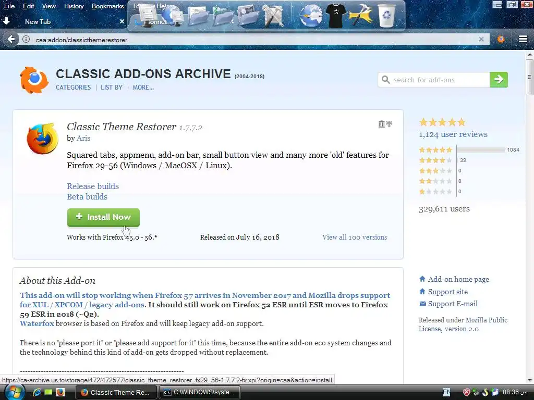
Task: Click the green Show Desktop quick launch icon
Action: [x=48, y=392]
